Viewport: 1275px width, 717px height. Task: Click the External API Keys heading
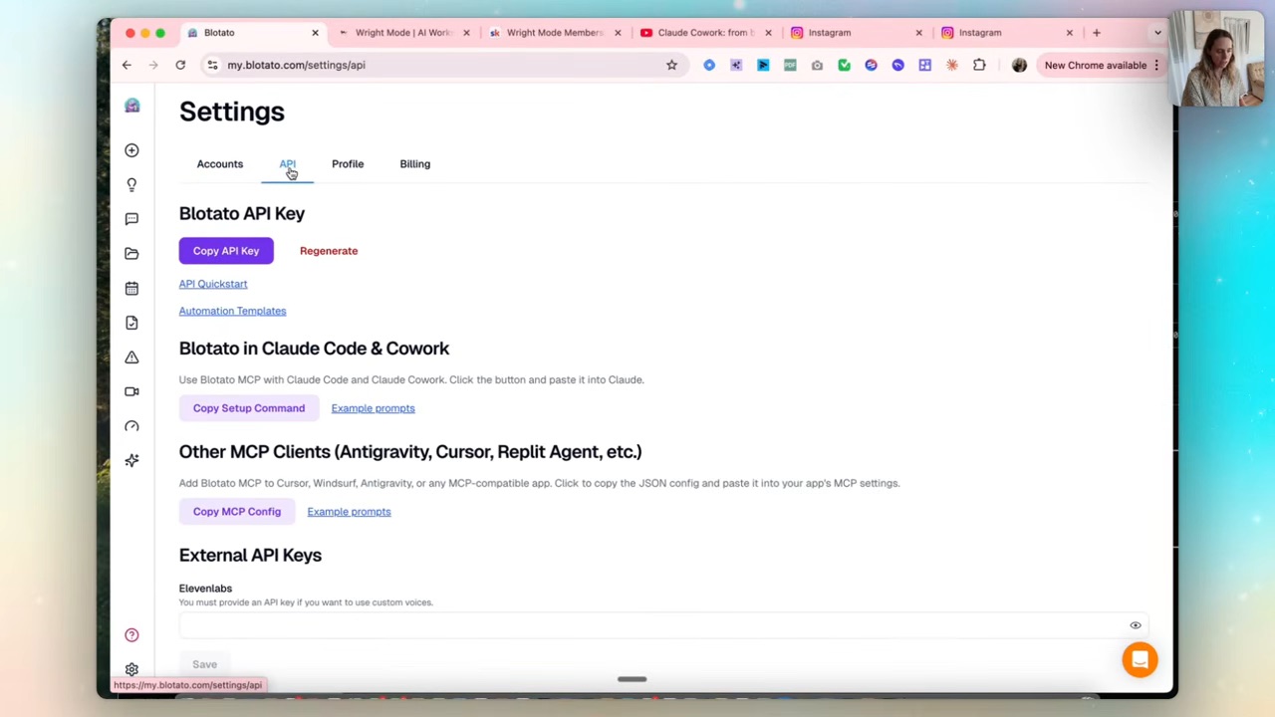click(250, 556)
